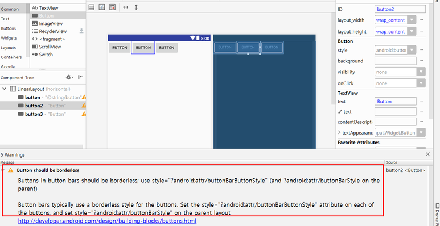Select first BUTTON in design preview
440x226 pixels.
click(x=120, y=48)
